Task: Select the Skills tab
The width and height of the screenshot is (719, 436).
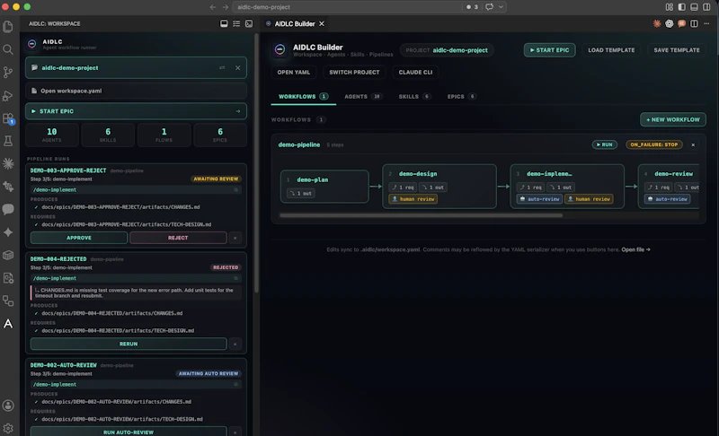Action: (x=414, y=97)
